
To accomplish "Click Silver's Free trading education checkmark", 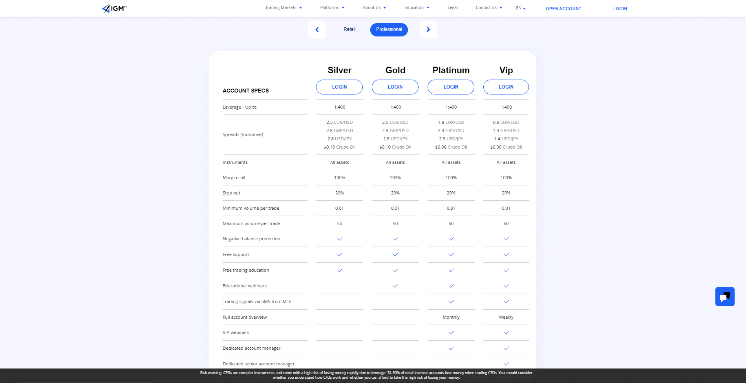I will [340, 270].
